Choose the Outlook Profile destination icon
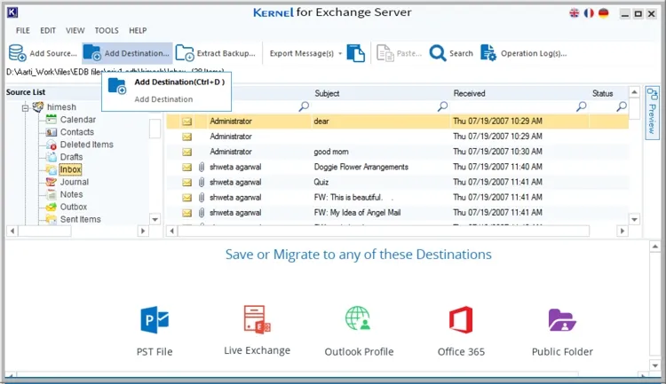This screenshot has height=384, width=666. [x=358, y=318]
